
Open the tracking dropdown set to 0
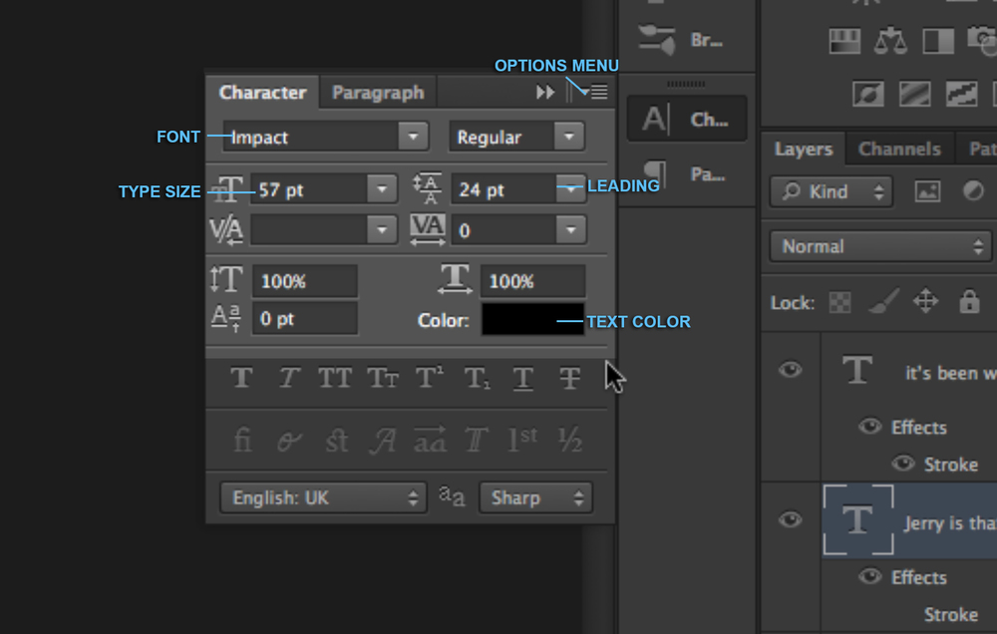pos(570,229)
